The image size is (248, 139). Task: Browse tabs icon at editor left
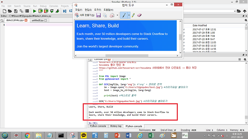(2, 20)
